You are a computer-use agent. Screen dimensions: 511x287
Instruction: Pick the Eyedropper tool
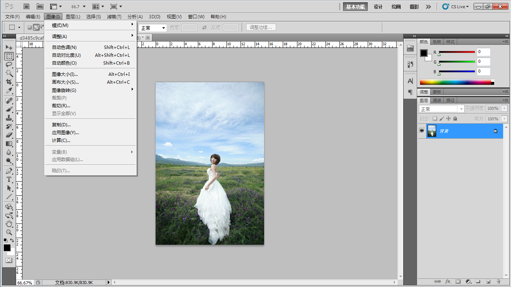point(9,90)
